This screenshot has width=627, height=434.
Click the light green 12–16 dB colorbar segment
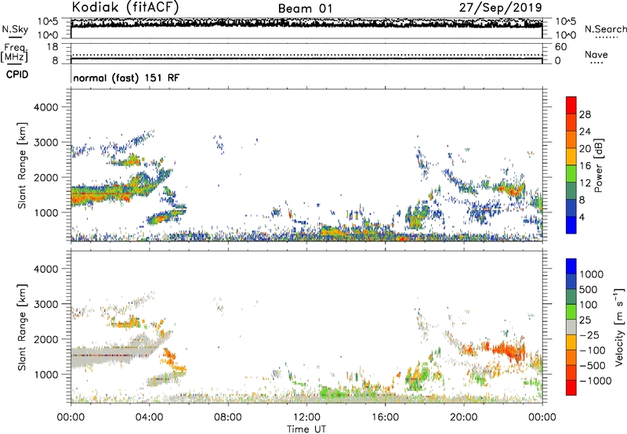(x=571, y=173)
